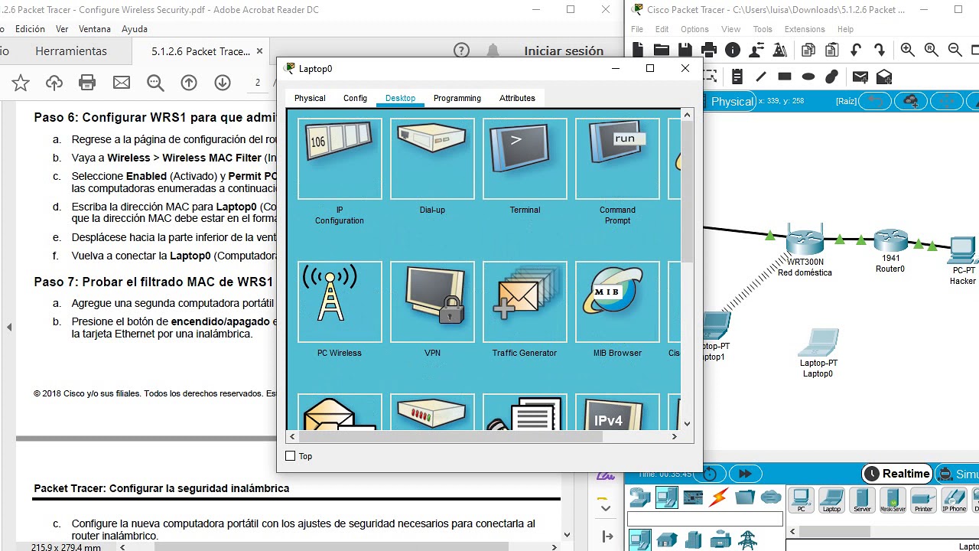Select the Draw Line tool
This screenshot has width=979, height=551.
(761, 77)
